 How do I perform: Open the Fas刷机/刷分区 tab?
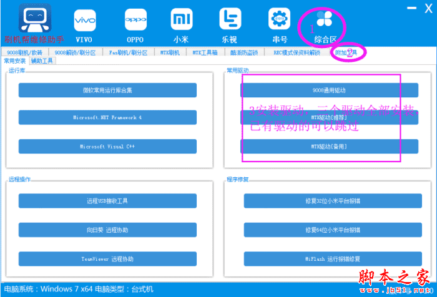click(128, 52)
